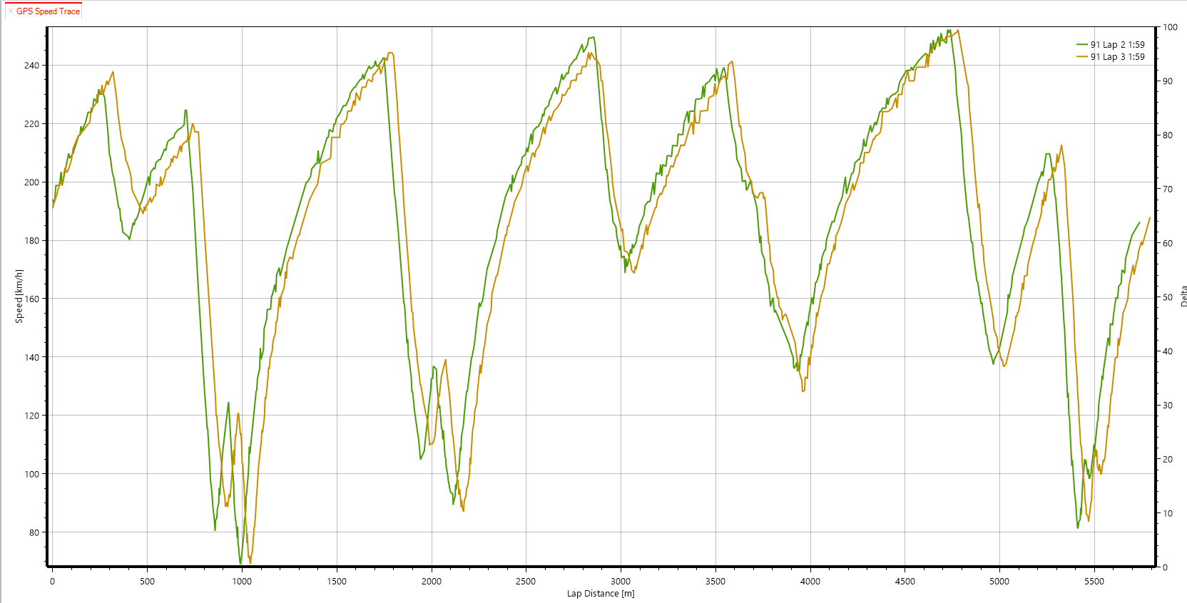Click the 3500 tick on the distance axis

715,582
